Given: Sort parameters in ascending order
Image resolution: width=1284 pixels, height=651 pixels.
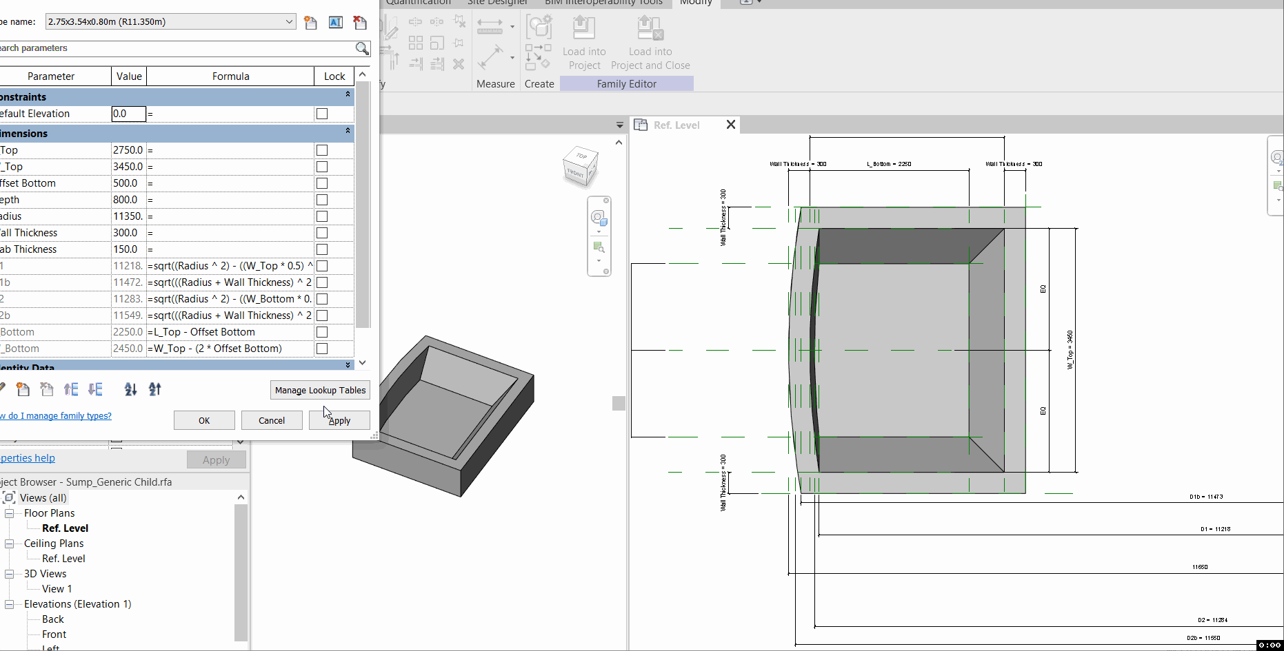Looking at the screenshot, I should click(x=130, y=389).
